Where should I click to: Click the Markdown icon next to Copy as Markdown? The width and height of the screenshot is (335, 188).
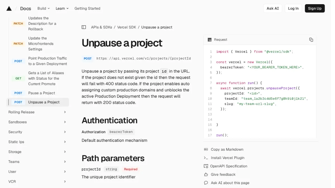click(206, 149)
